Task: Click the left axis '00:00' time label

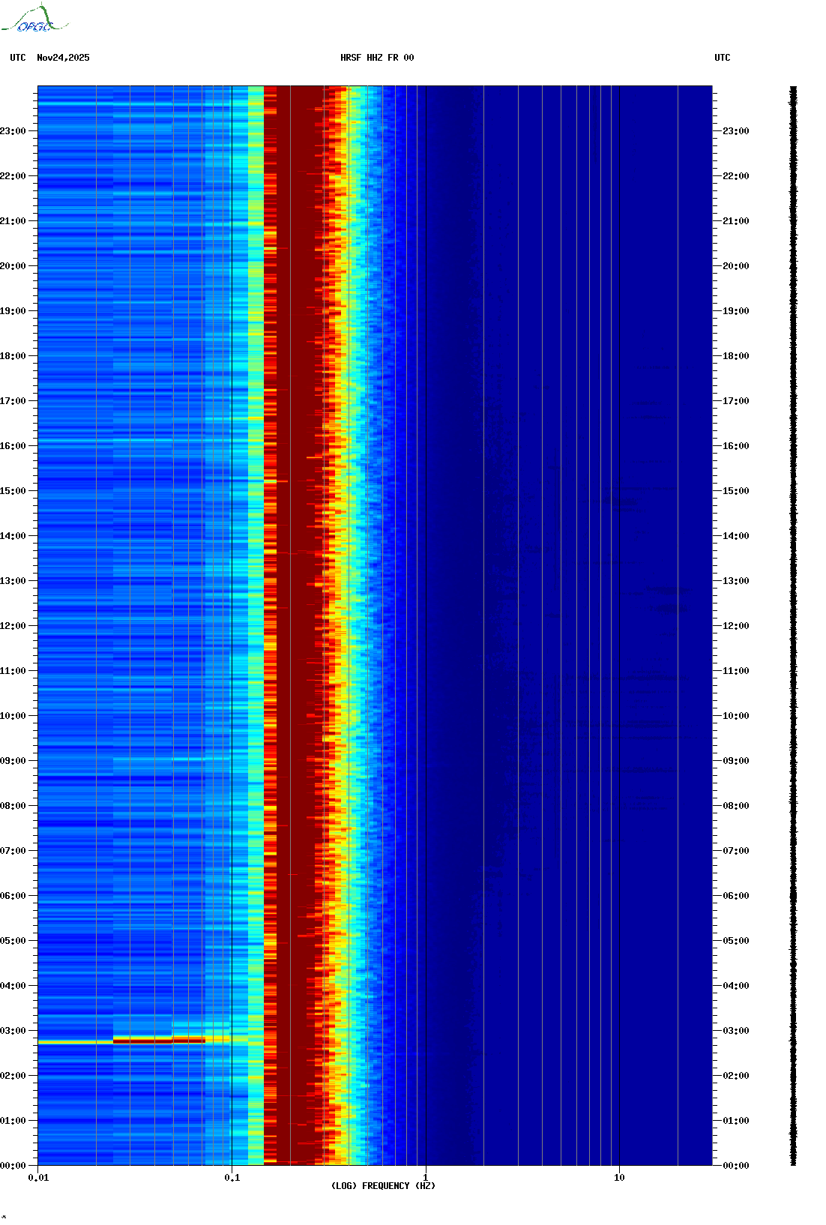Action: click(x=13, y=1166)
